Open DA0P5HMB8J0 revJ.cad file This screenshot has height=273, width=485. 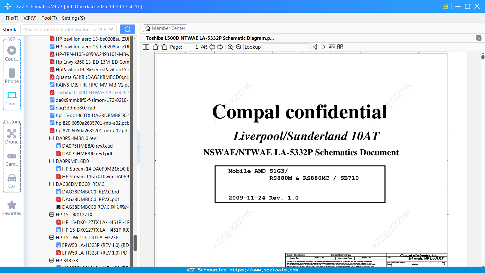[x=84, y=146]
